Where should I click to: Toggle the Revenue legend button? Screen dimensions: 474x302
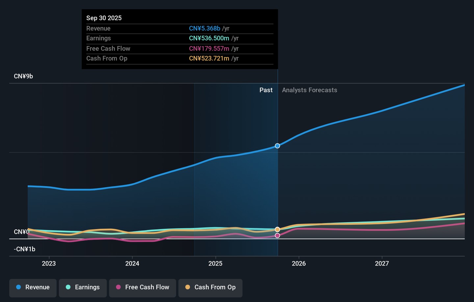click(x=33, y=288)
